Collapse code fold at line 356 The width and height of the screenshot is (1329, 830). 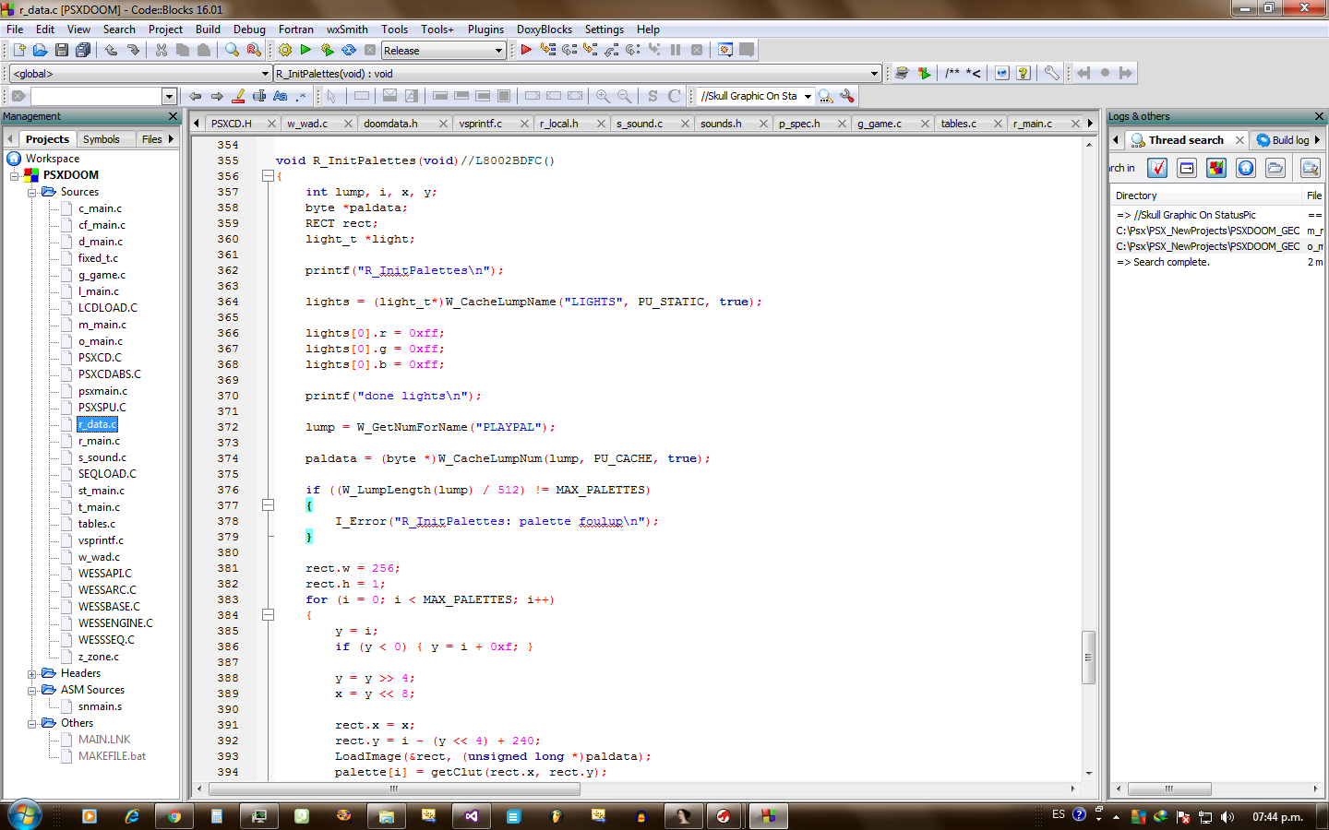pyautogui.click(x=268, y=176)
